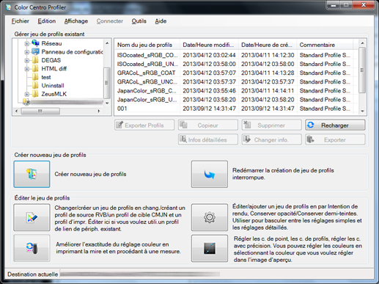Click the Create new profile set icon button

(x=32, y=174)
